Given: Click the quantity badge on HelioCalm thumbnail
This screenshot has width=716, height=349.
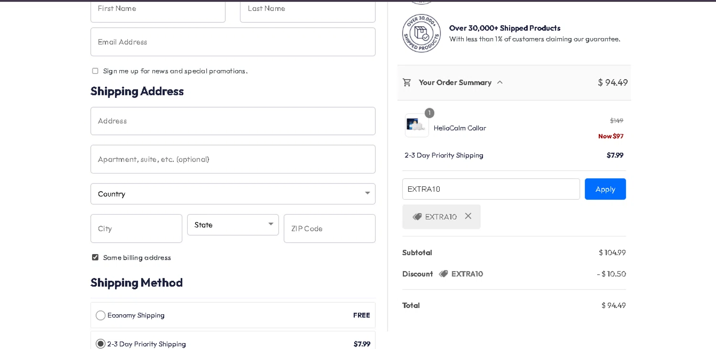Looking at the screenshot, I should click(429, 113).
